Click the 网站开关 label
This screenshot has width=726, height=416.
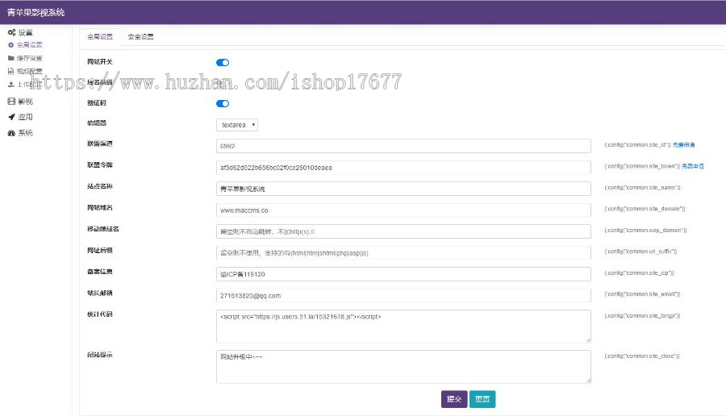click(100, 62)
